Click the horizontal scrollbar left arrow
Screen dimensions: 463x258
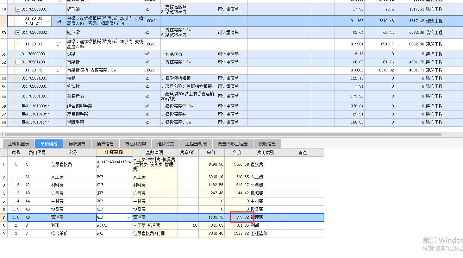point(2,134)
